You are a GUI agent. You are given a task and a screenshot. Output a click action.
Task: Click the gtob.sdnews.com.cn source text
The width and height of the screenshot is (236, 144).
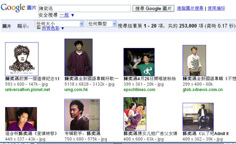203,90
